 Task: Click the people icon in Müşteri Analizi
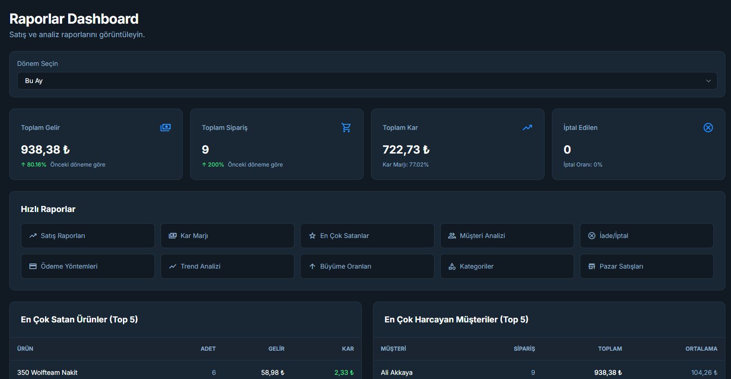coord(452,236)
